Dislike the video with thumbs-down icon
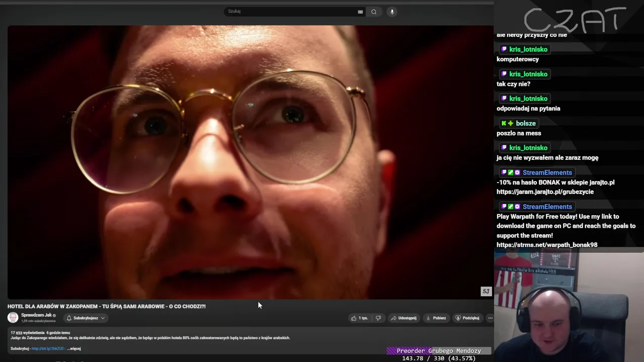 click(x=378, y=318)
